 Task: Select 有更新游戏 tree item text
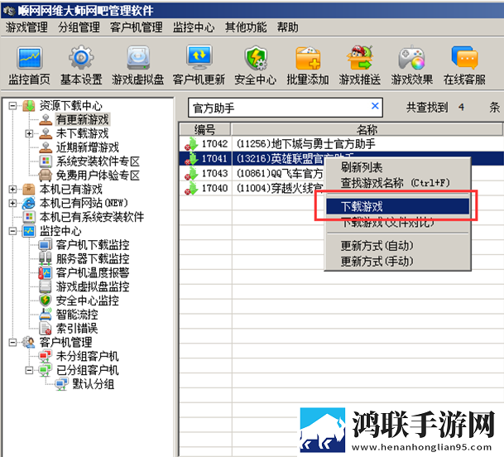tap(83, 120)
